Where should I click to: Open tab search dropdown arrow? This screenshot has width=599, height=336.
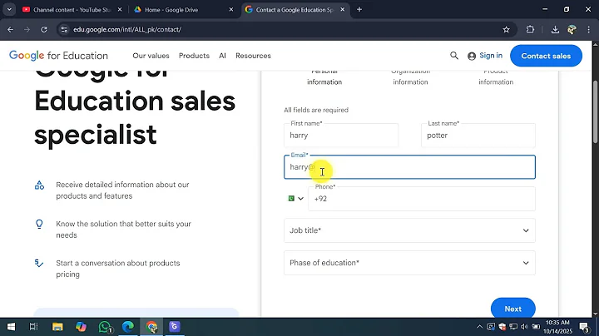tap(9, 9)
